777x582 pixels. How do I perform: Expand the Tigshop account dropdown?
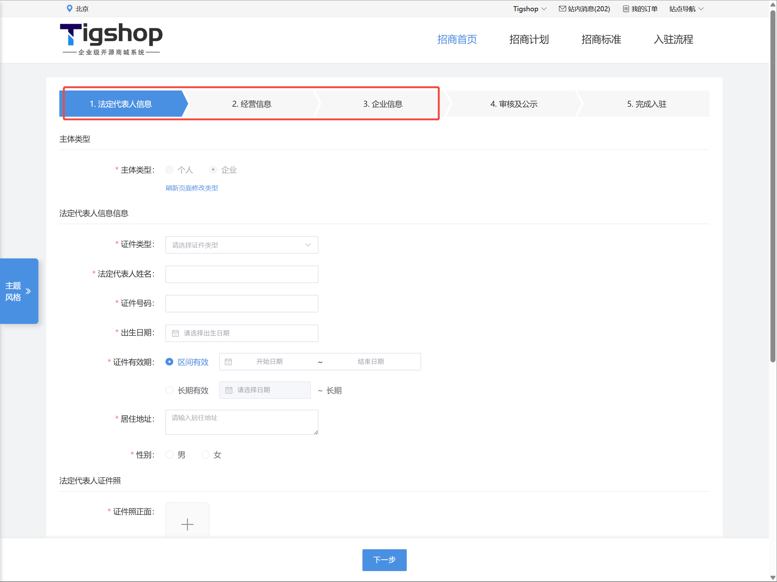pyautogui.click(x=529, y=9)
